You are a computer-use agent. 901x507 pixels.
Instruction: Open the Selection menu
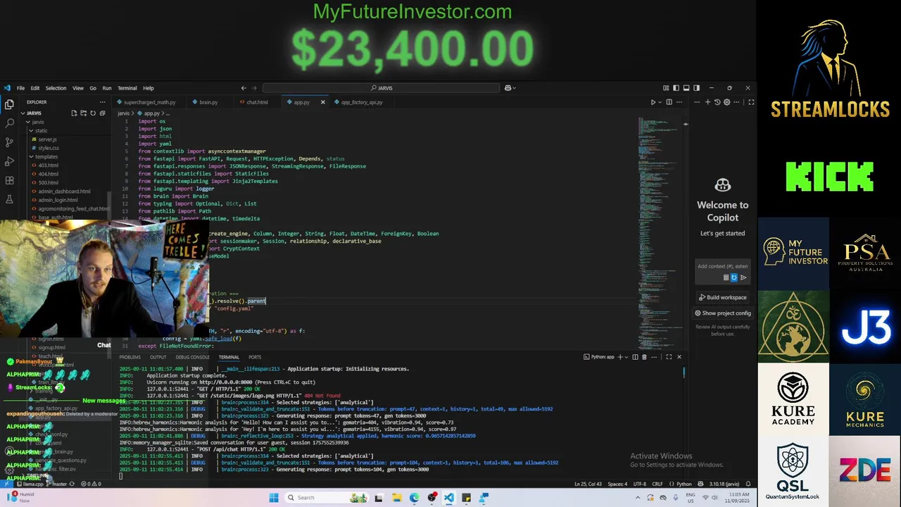click(x=56, y=88)
